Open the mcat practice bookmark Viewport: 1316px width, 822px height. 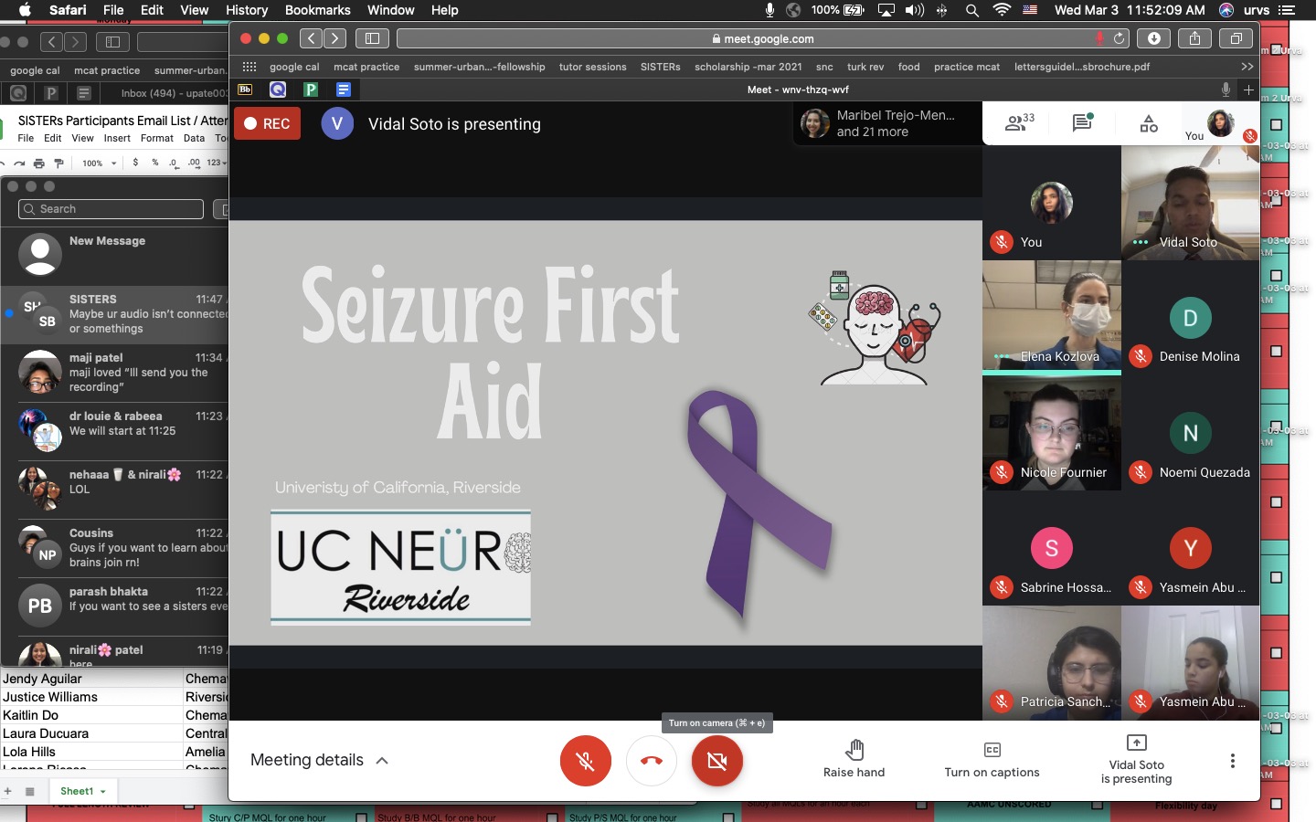pos(366,67)
